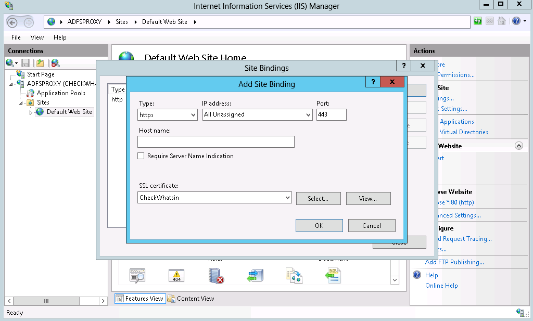
Task: Click the Help icon in Actions pane
Action: click(417, 275)
